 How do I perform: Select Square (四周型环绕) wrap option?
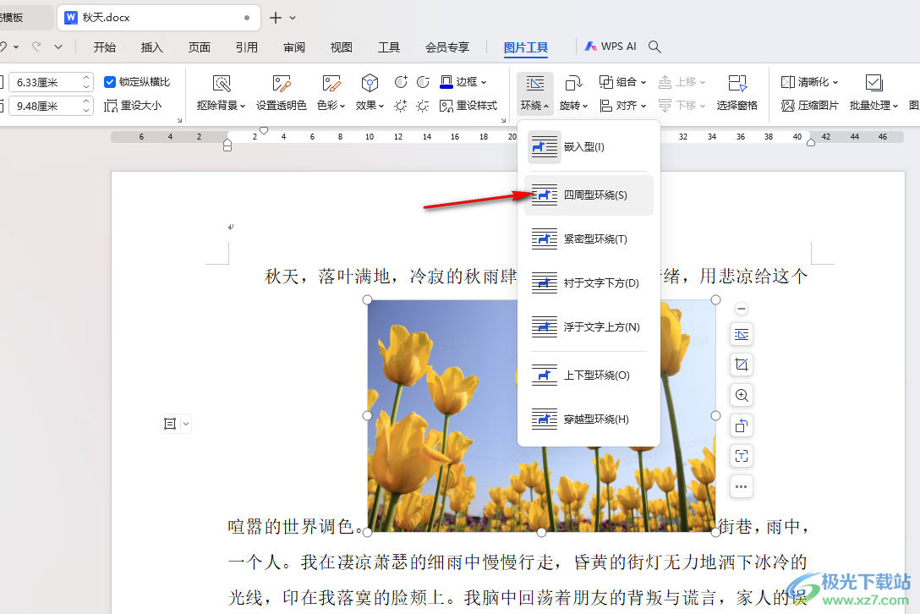point(589,195)
